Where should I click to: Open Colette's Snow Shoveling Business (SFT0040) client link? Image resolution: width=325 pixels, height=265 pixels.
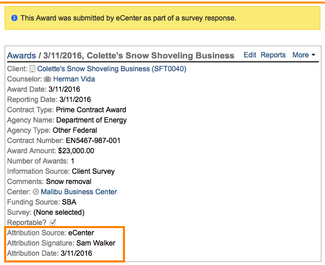coord(112,69)
